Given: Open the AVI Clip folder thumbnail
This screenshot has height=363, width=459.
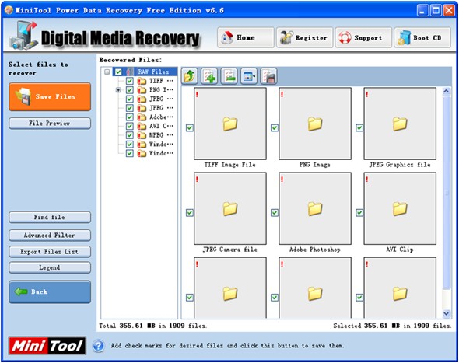Looking at the screenshot, I should point(400,208).
